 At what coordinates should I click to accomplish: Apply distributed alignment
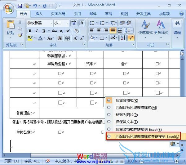point(120,30)
